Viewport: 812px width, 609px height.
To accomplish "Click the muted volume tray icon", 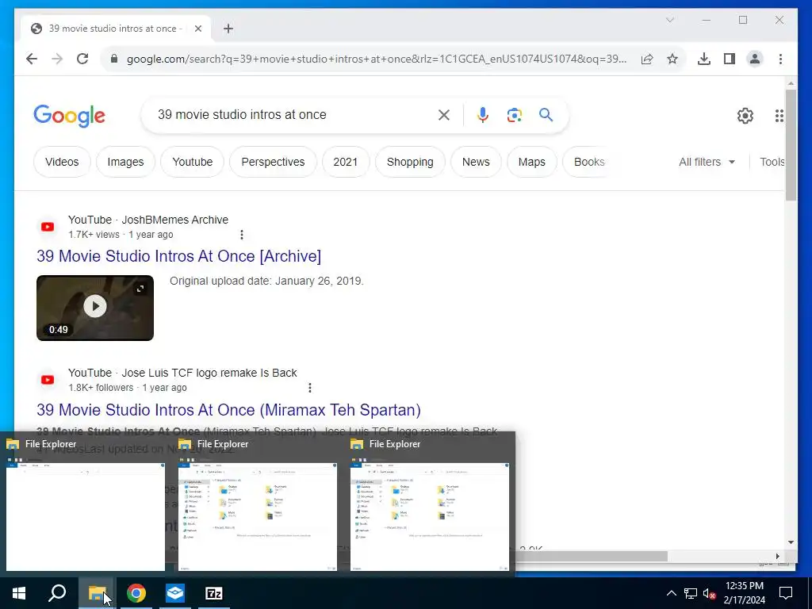I will (709, 593).
